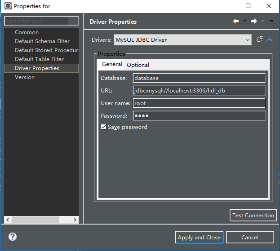This screenshot has height=251, width=280.
Task: Click the Eclipse icon in title bar
Action: click(8, 6)
